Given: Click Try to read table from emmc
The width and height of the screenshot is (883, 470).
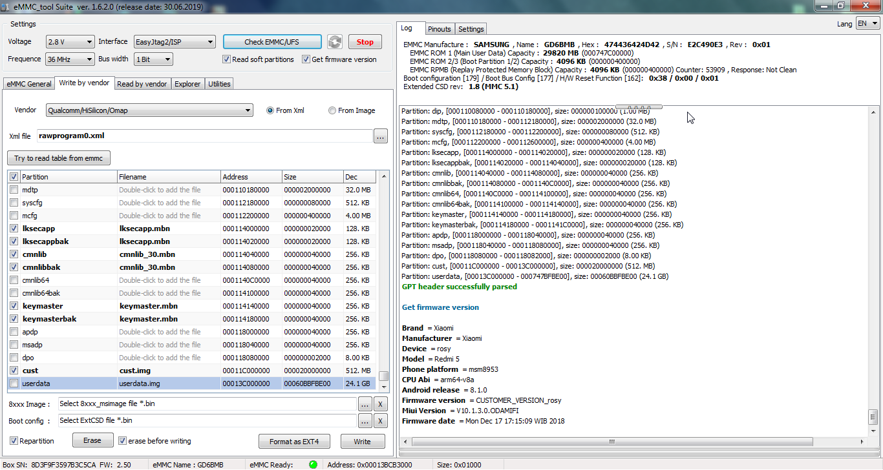Looking at the screenshot, I should (x=59, y=158).
